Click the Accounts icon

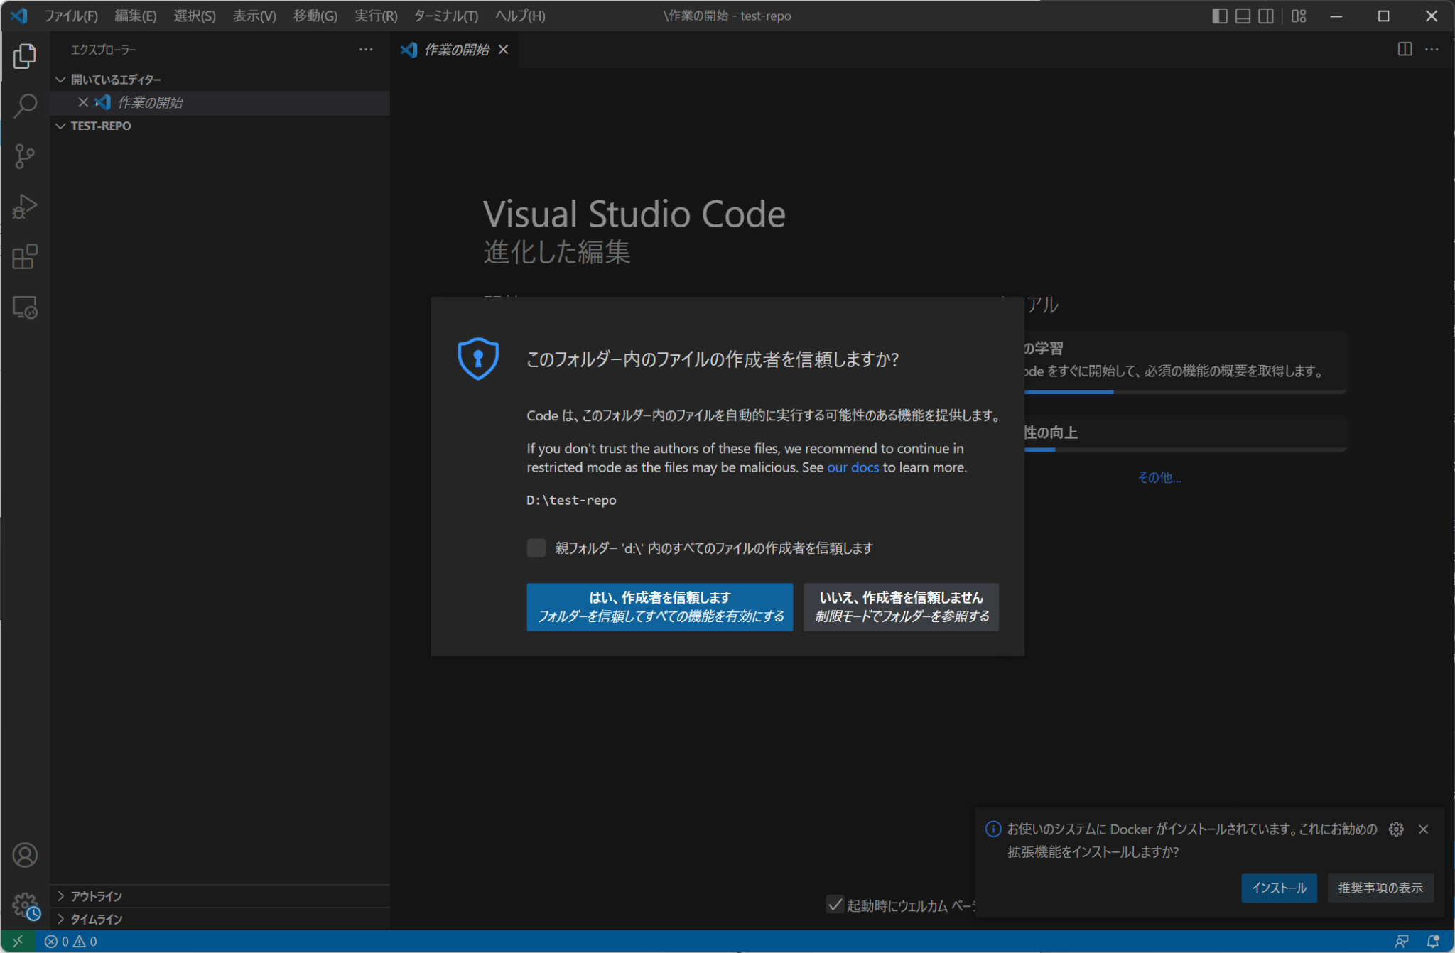pos(25,855)
